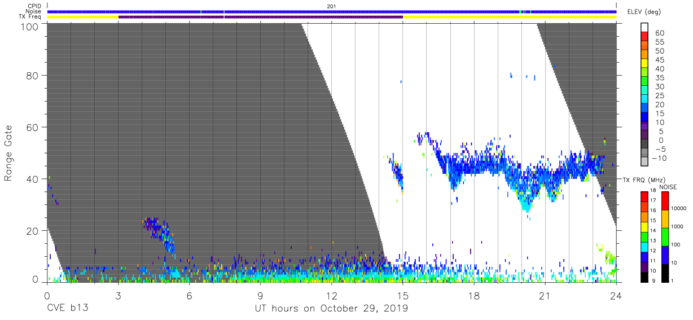Click the x-axis tick label '6'

[189, 295]
